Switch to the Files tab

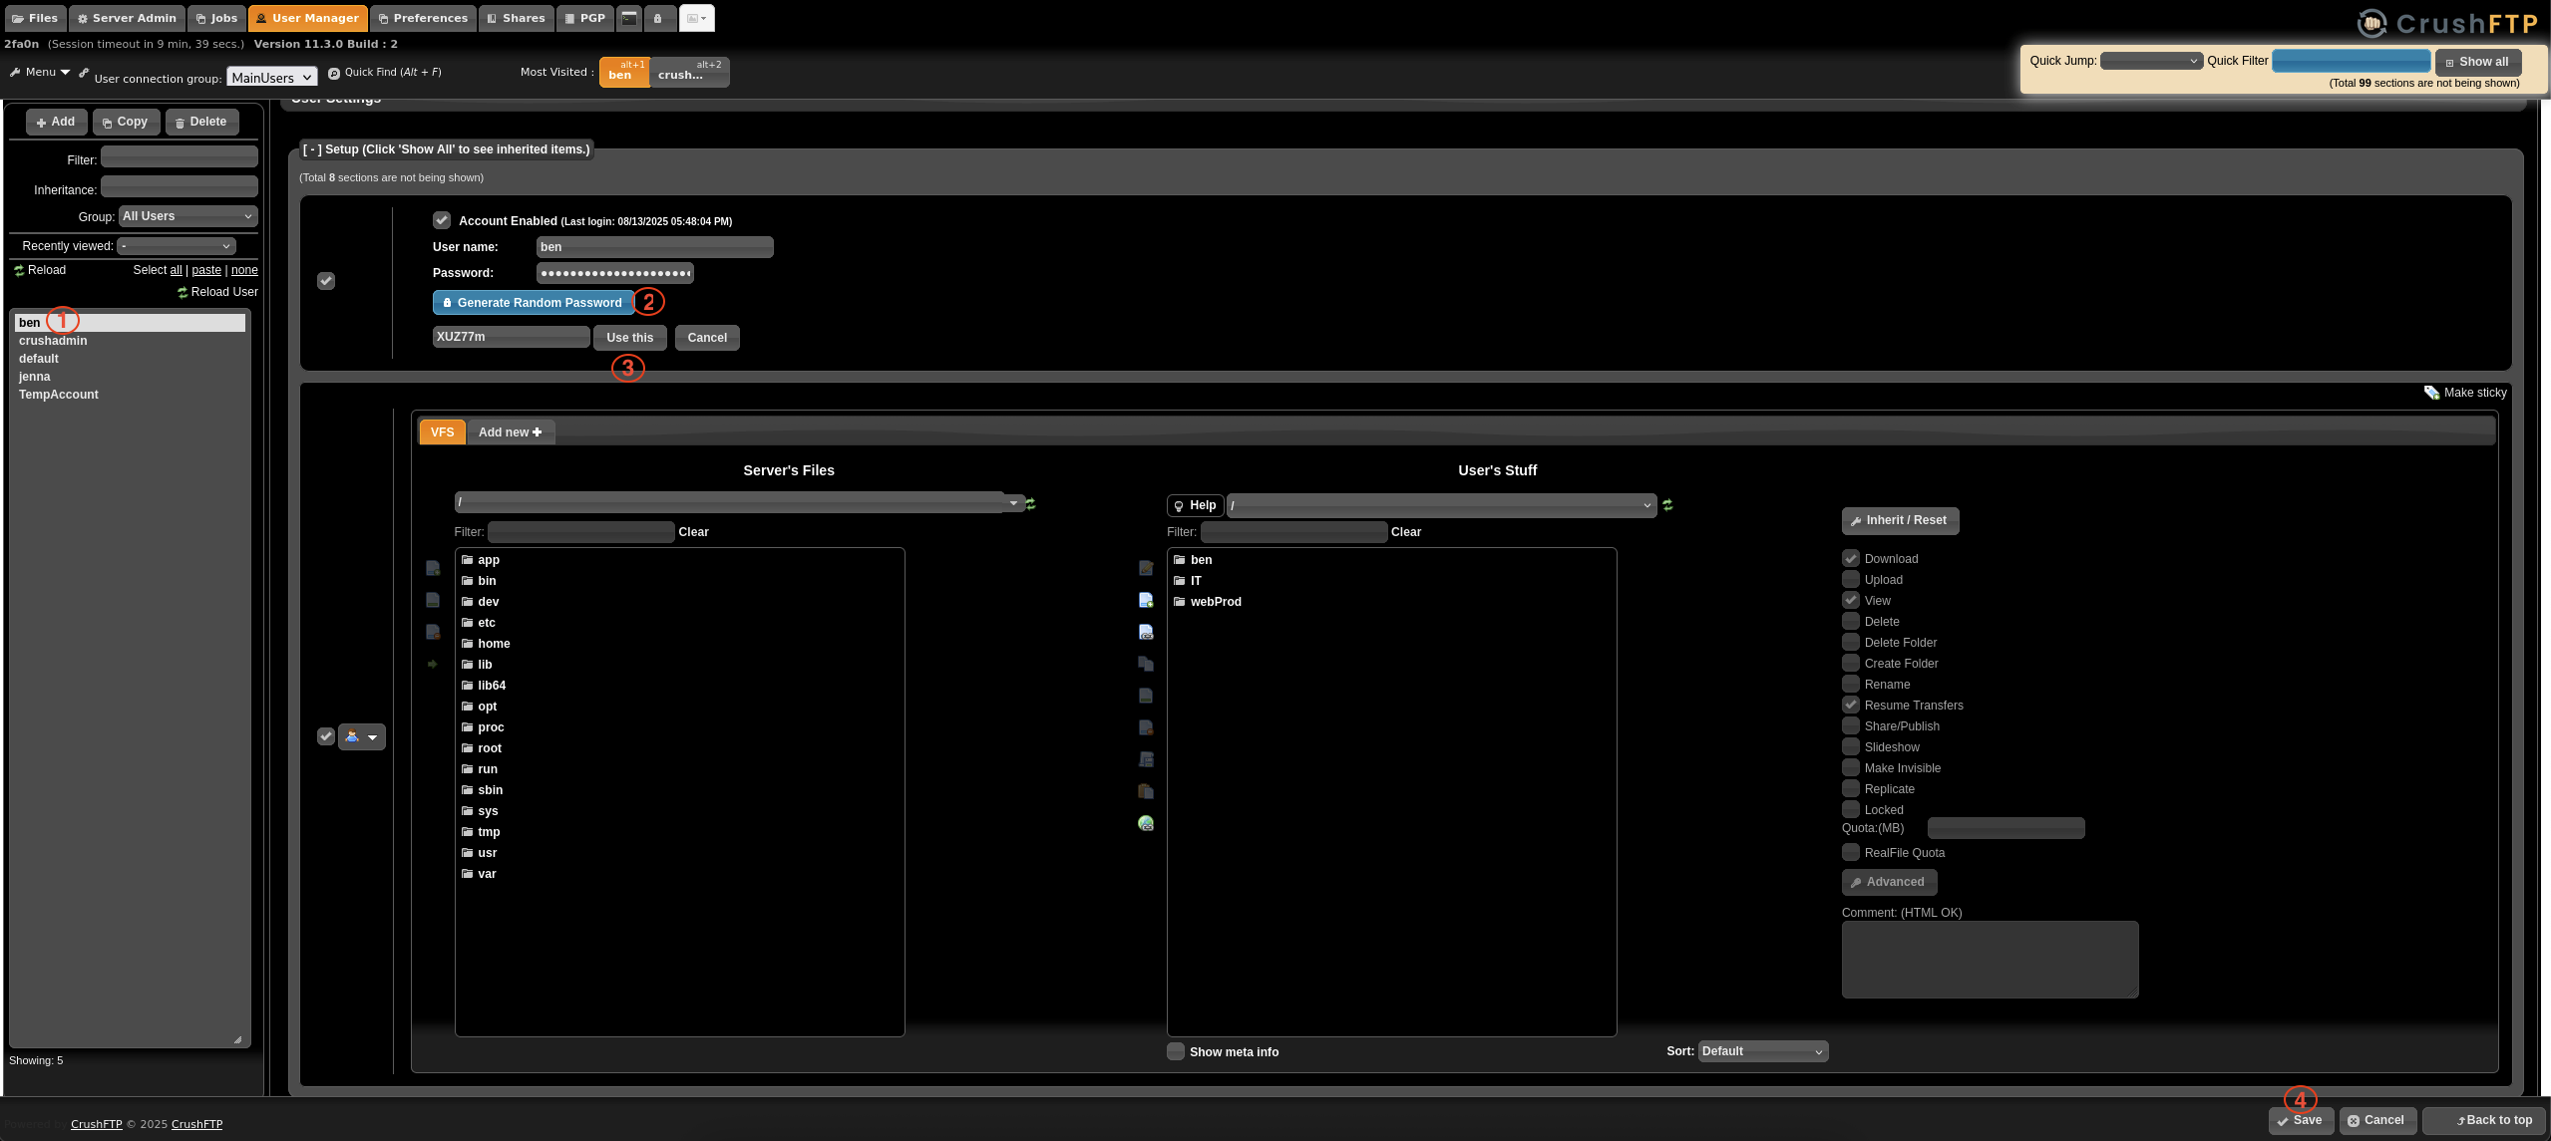coord(35,18)
